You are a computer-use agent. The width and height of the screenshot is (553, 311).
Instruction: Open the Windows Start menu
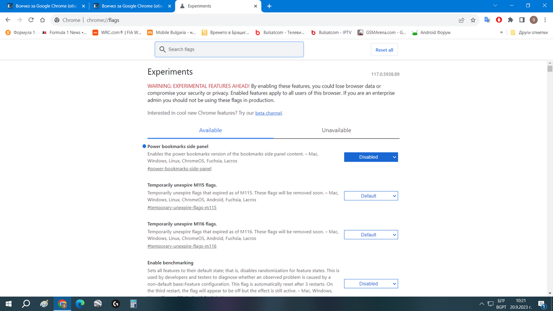[8, 304]
